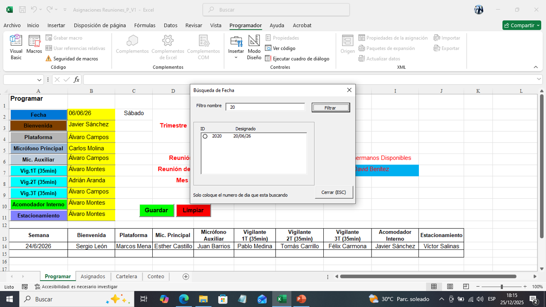Open control Propiedades

(282, 38)
